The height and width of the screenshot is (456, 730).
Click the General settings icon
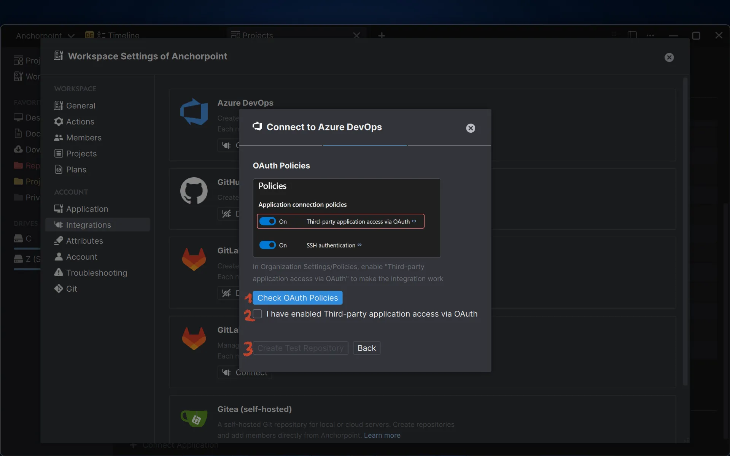(x=59, y=106)
